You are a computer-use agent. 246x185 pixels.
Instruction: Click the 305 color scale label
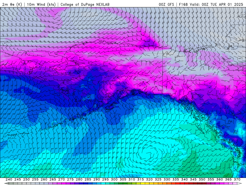coord(123,179)
